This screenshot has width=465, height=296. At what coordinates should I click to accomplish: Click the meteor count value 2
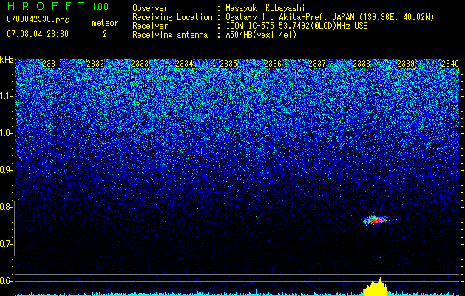point(105,34)
